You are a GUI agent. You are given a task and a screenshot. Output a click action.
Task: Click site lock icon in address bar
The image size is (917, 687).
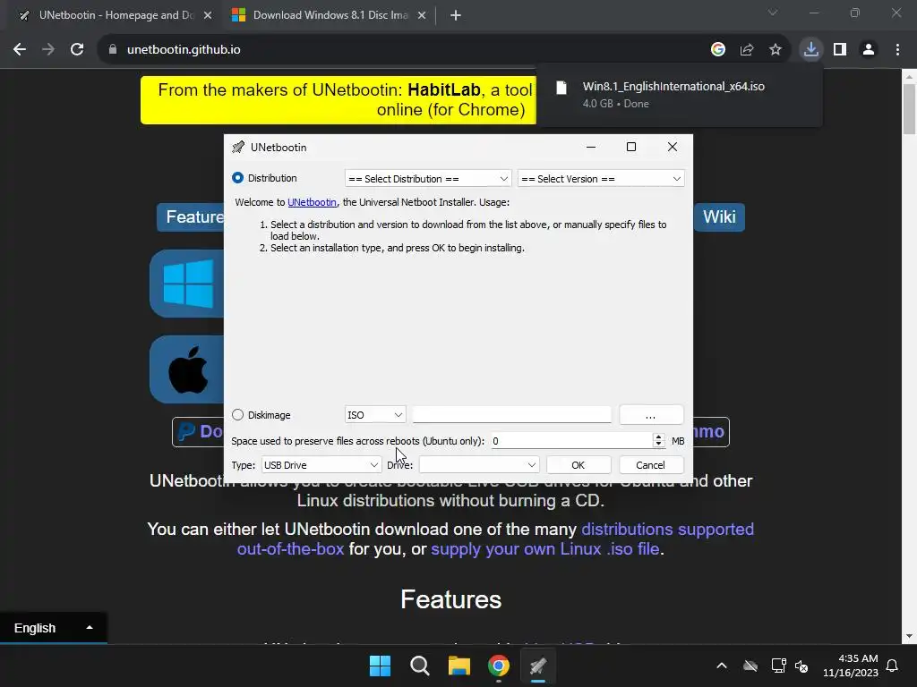[x=113, y=50]
